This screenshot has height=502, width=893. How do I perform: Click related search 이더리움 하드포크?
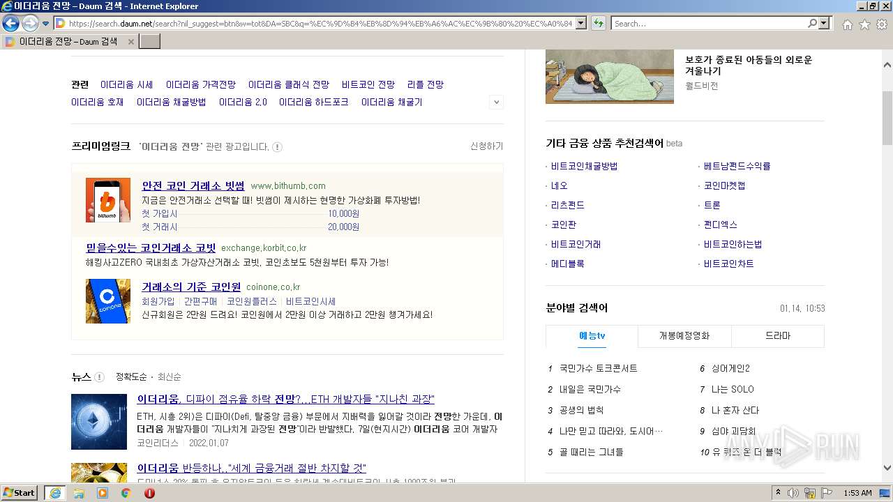click(x=314, y=102)
